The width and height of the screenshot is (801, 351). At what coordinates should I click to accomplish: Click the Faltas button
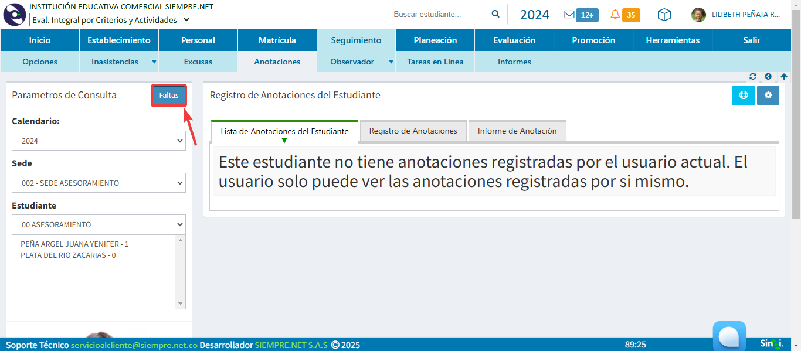click(169, 96)
